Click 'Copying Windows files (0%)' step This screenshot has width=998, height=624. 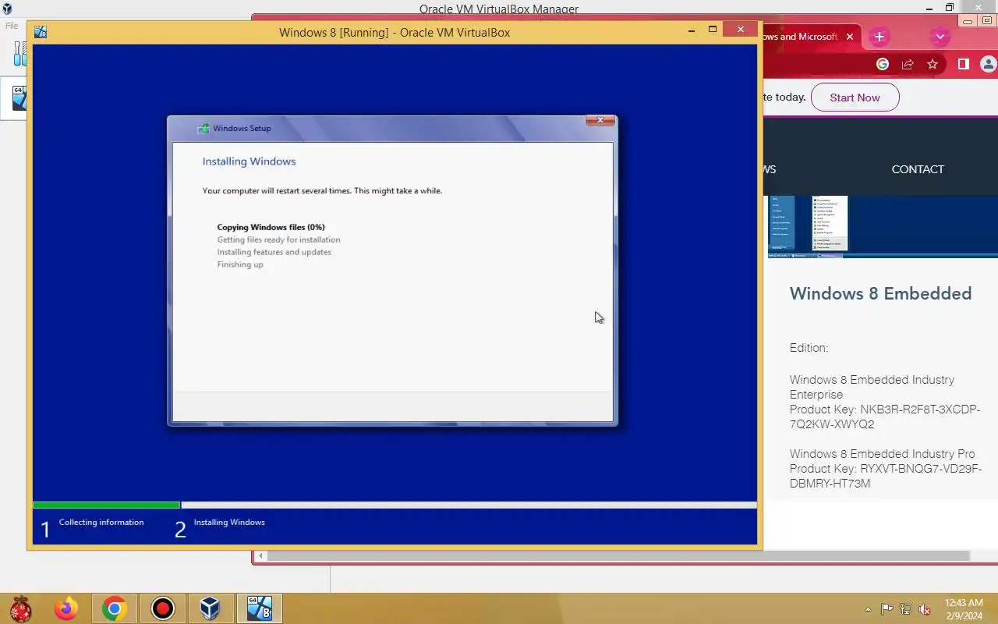(x=271, y=227)
